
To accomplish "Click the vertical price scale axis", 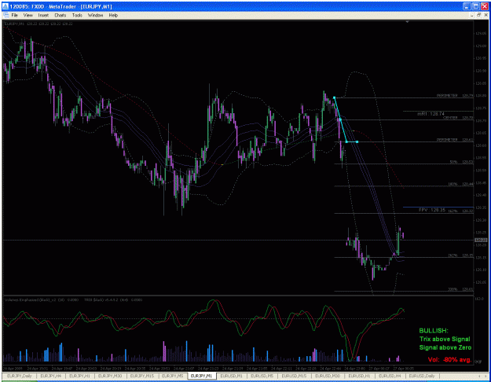I will click(x=482, y=158).
